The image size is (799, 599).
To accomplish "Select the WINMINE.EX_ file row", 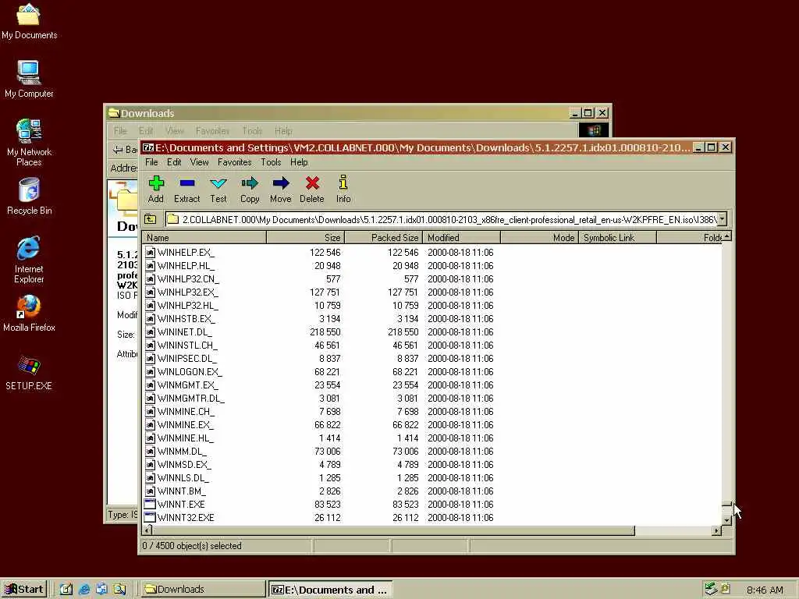I will pos(432,425).
